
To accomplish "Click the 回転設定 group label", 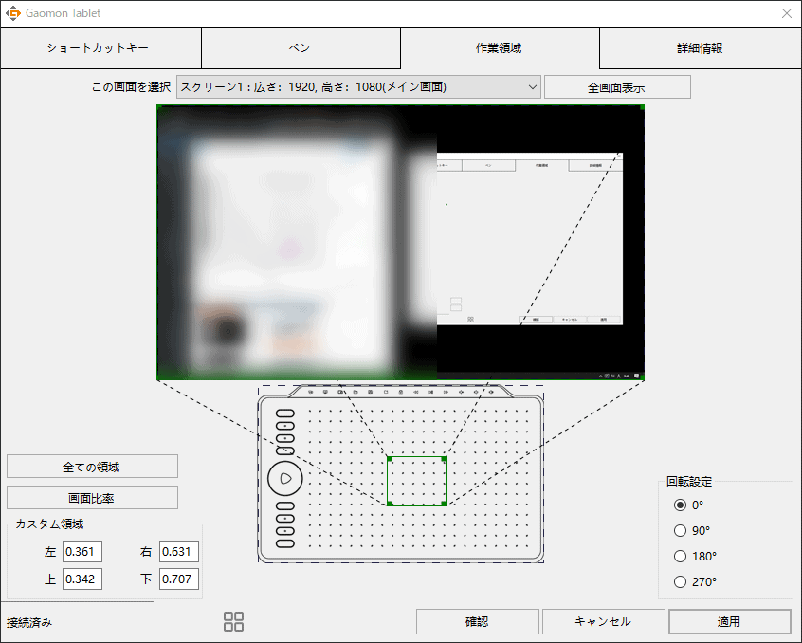I will 689,482.
